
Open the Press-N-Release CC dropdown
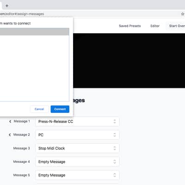(77, 122)
